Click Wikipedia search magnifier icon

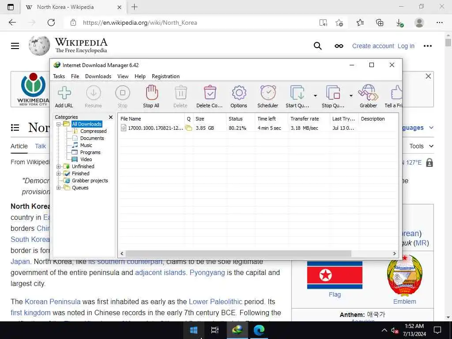[x=317, y=46]
